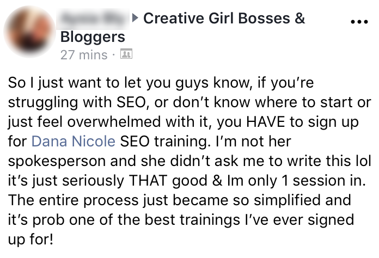Click the capitalized word THAT in the post
Viewport: 379px width, 258px height.
[x=148, y=181]
